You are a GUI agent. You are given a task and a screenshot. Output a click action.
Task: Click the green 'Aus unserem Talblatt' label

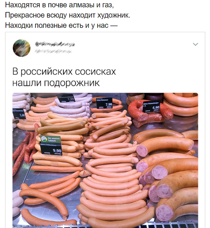click(x=51, y=139)
